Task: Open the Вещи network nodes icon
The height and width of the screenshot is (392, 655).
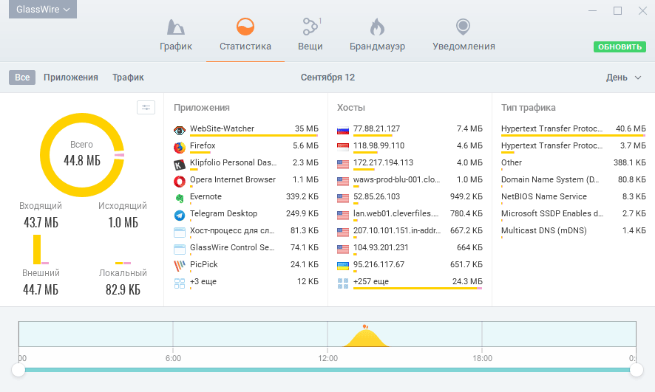Action: click(x=310, y=27)
